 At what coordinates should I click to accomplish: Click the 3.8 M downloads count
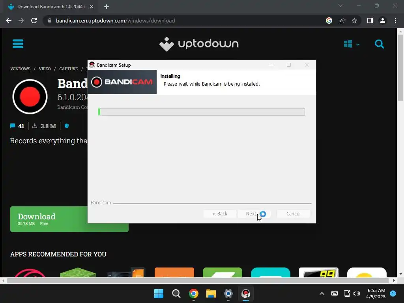point(48,126)
